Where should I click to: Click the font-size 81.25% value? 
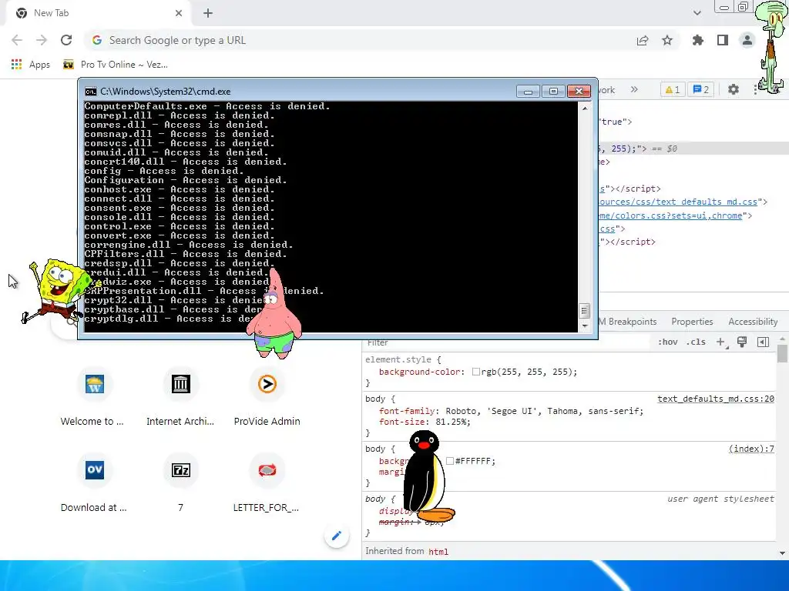click(452, 422)
